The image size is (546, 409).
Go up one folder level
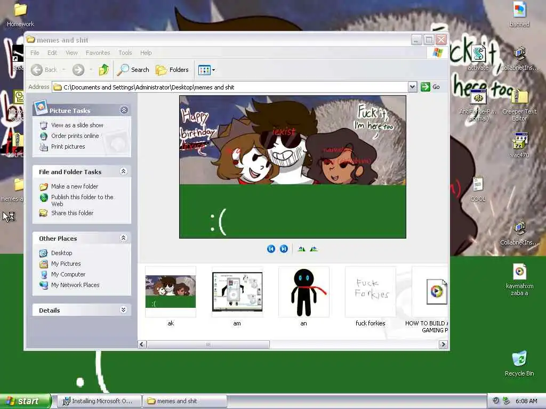point(104,70)
